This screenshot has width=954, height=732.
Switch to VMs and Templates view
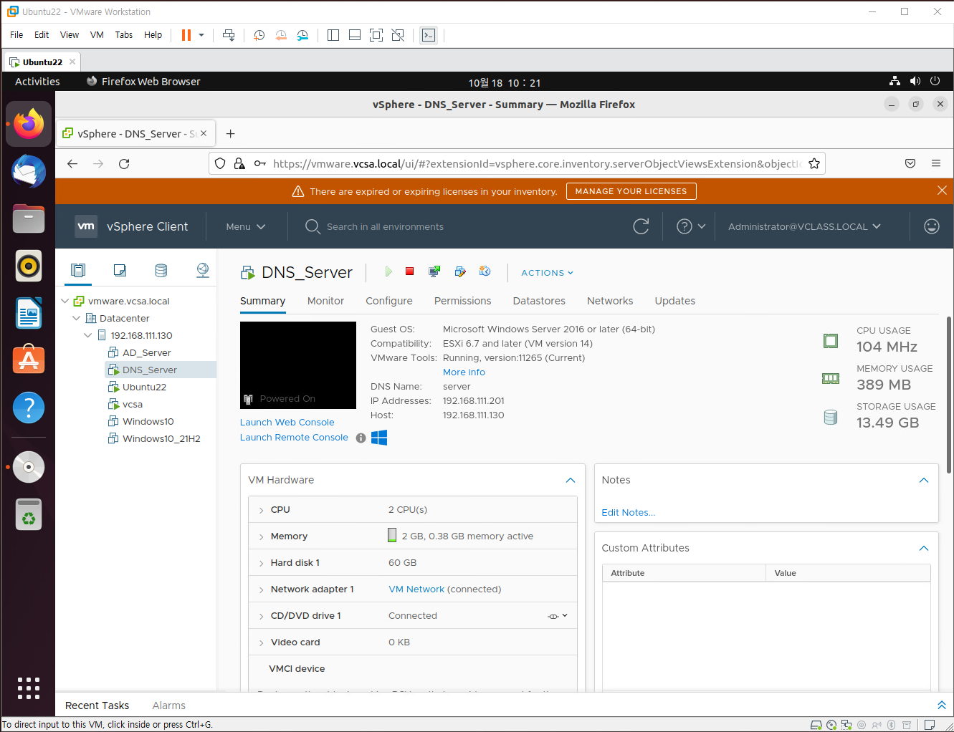pyautogui.click(x=120, y=270)
